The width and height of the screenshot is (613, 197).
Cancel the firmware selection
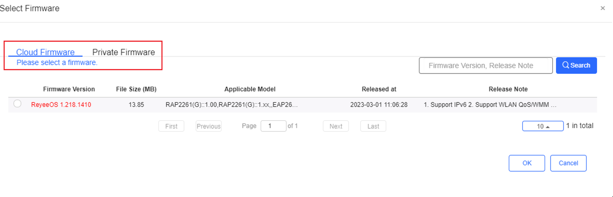[x=568, y=163]
